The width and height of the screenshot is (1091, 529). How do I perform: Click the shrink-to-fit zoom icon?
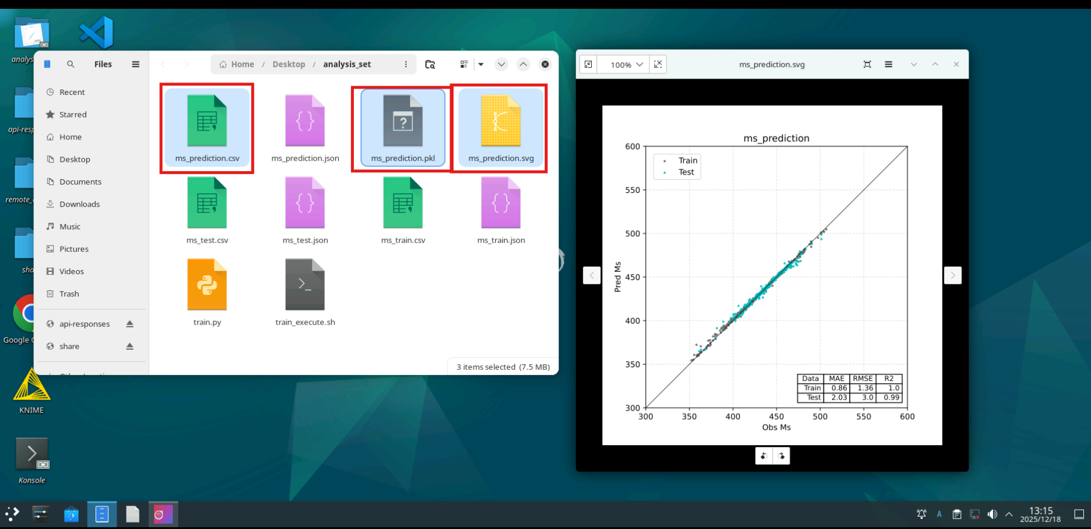point(588,64)
